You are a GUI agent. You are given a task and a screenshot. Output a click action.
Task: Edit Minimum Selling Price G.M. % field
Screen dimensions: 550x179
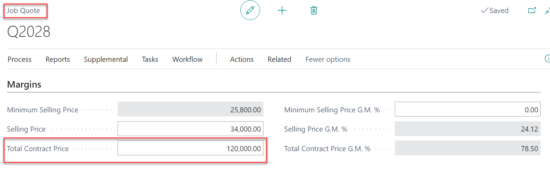[467, 109]
